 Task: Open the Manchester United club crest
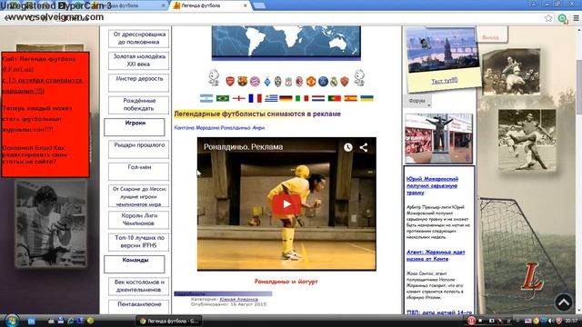point(311,82)
